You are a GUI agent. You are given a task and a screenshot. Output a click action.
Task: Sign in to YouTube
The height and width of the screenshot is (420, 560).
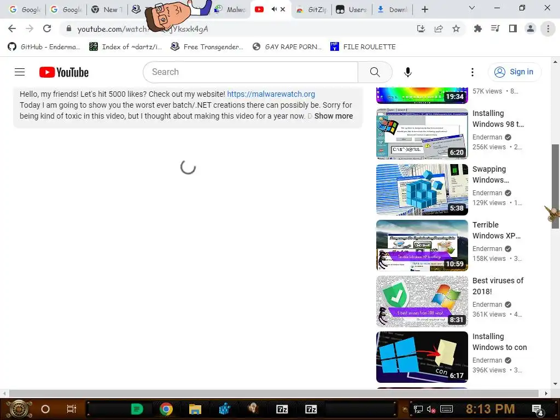point(515,72)
